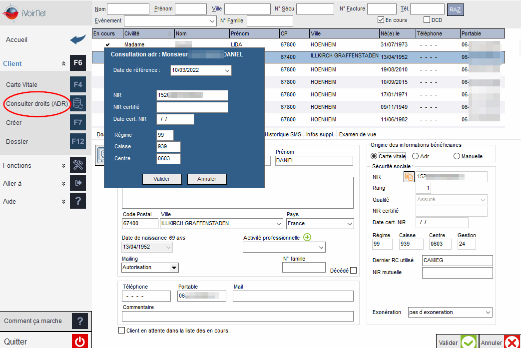
Task: Click the red Quitter power icon
Action: pyautogui.click(x=80, y=341)
